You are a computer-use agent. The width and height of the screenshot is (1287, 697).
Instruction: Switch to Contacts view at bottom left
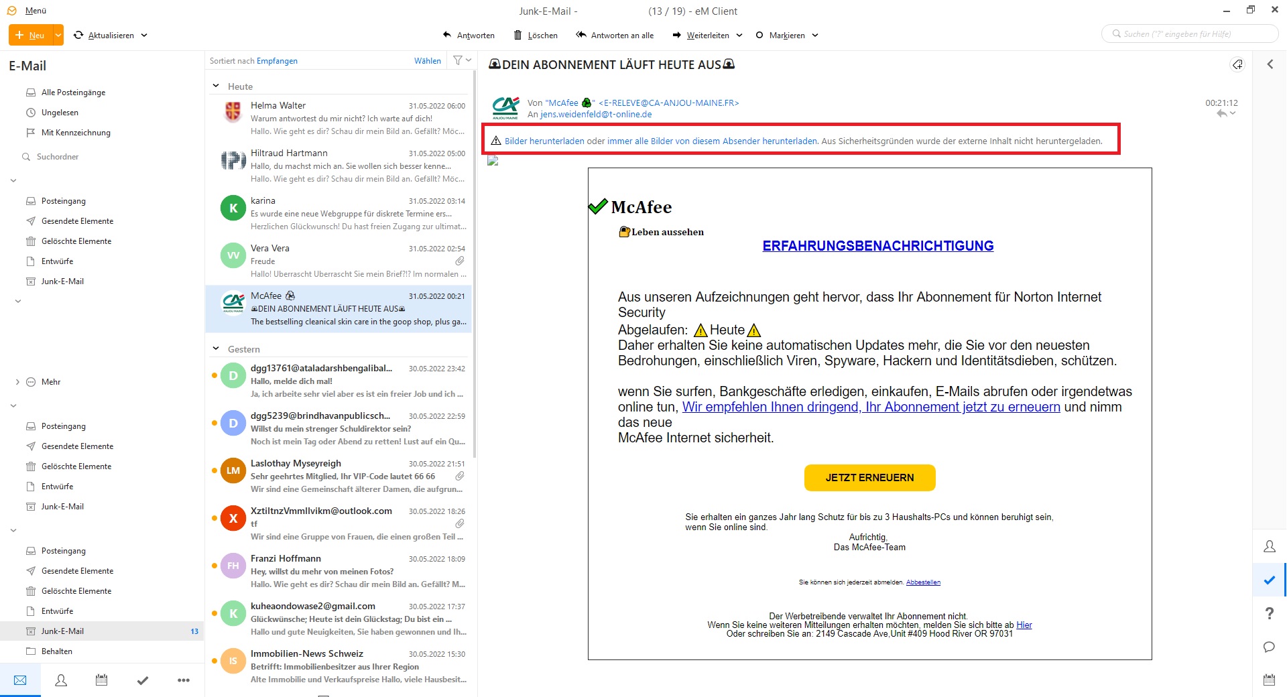pyautogui.click(x=61, y=680)
